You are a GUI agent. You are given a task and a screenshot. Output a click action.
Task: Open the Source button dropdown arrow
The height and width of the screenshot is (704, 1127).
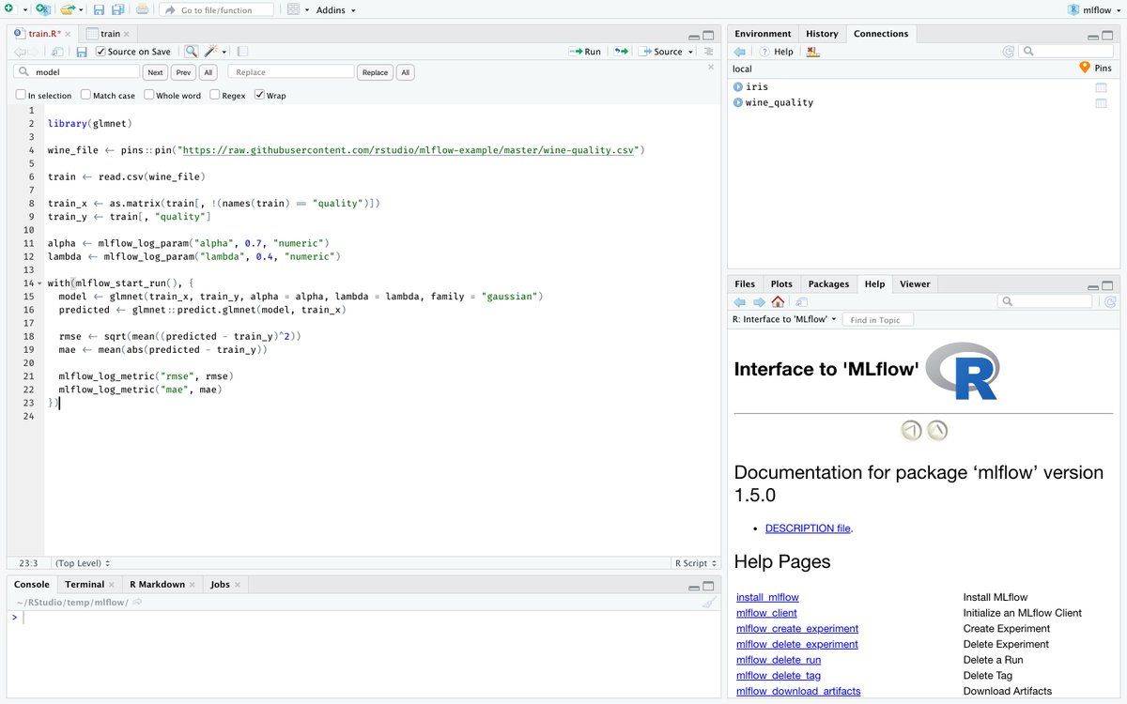(690, 52)
